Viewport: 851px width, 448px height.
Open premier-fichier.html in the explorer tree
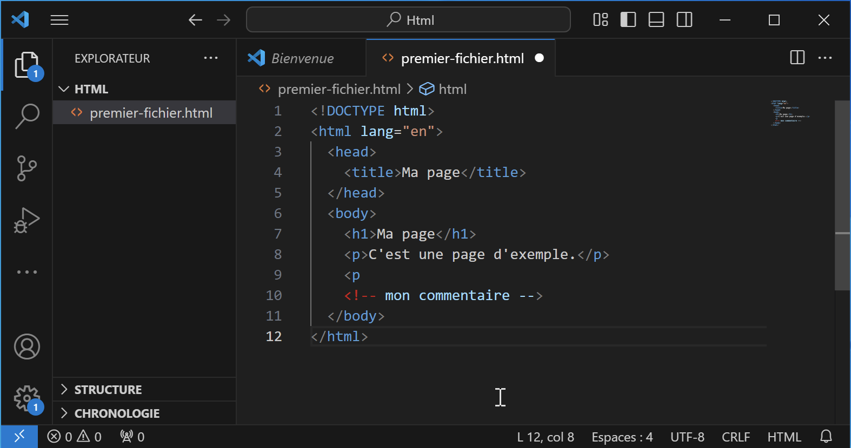[x=144, y=113]
